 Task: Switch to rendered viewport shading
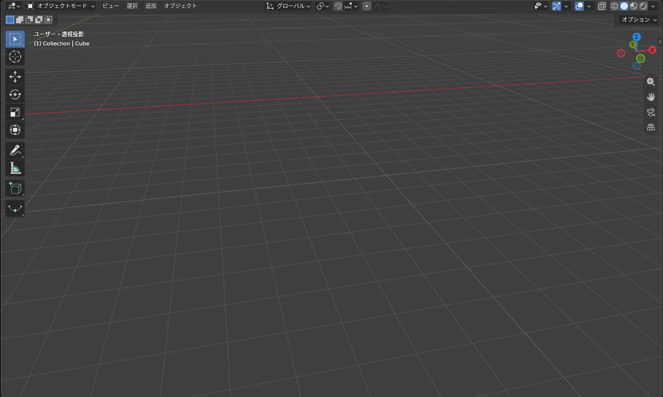[x=643, y=6]
